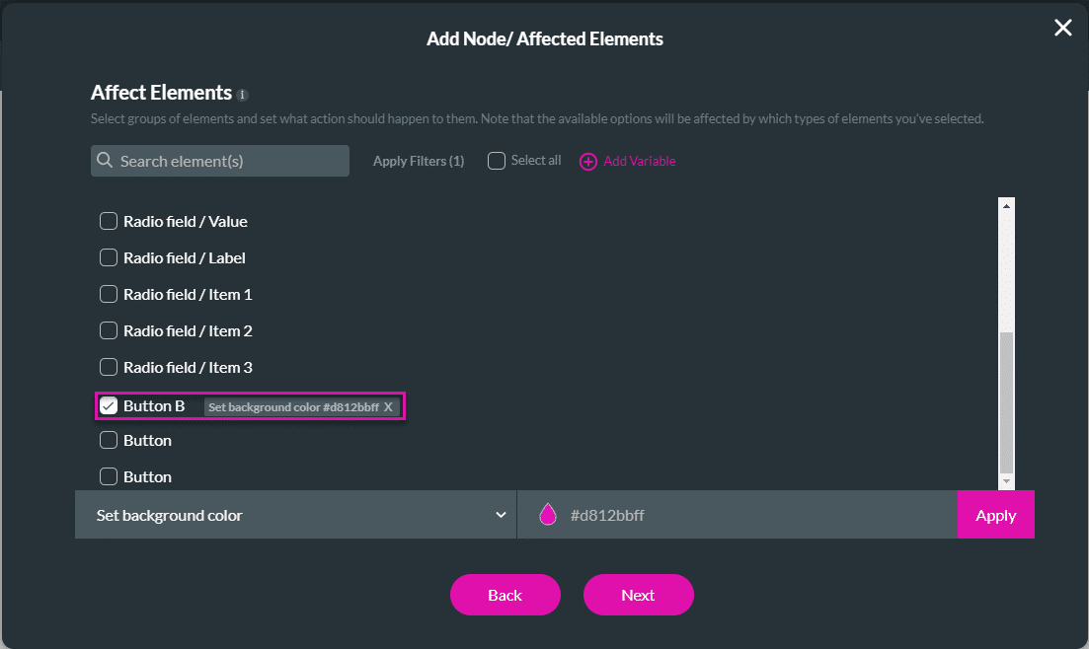Open the color picker droplet icon
This screenshot has height=649, width=1089.
click(547, 515)
